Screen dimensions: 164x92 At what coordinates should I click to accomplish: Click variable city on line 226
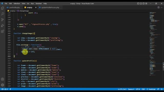(23, 81)
